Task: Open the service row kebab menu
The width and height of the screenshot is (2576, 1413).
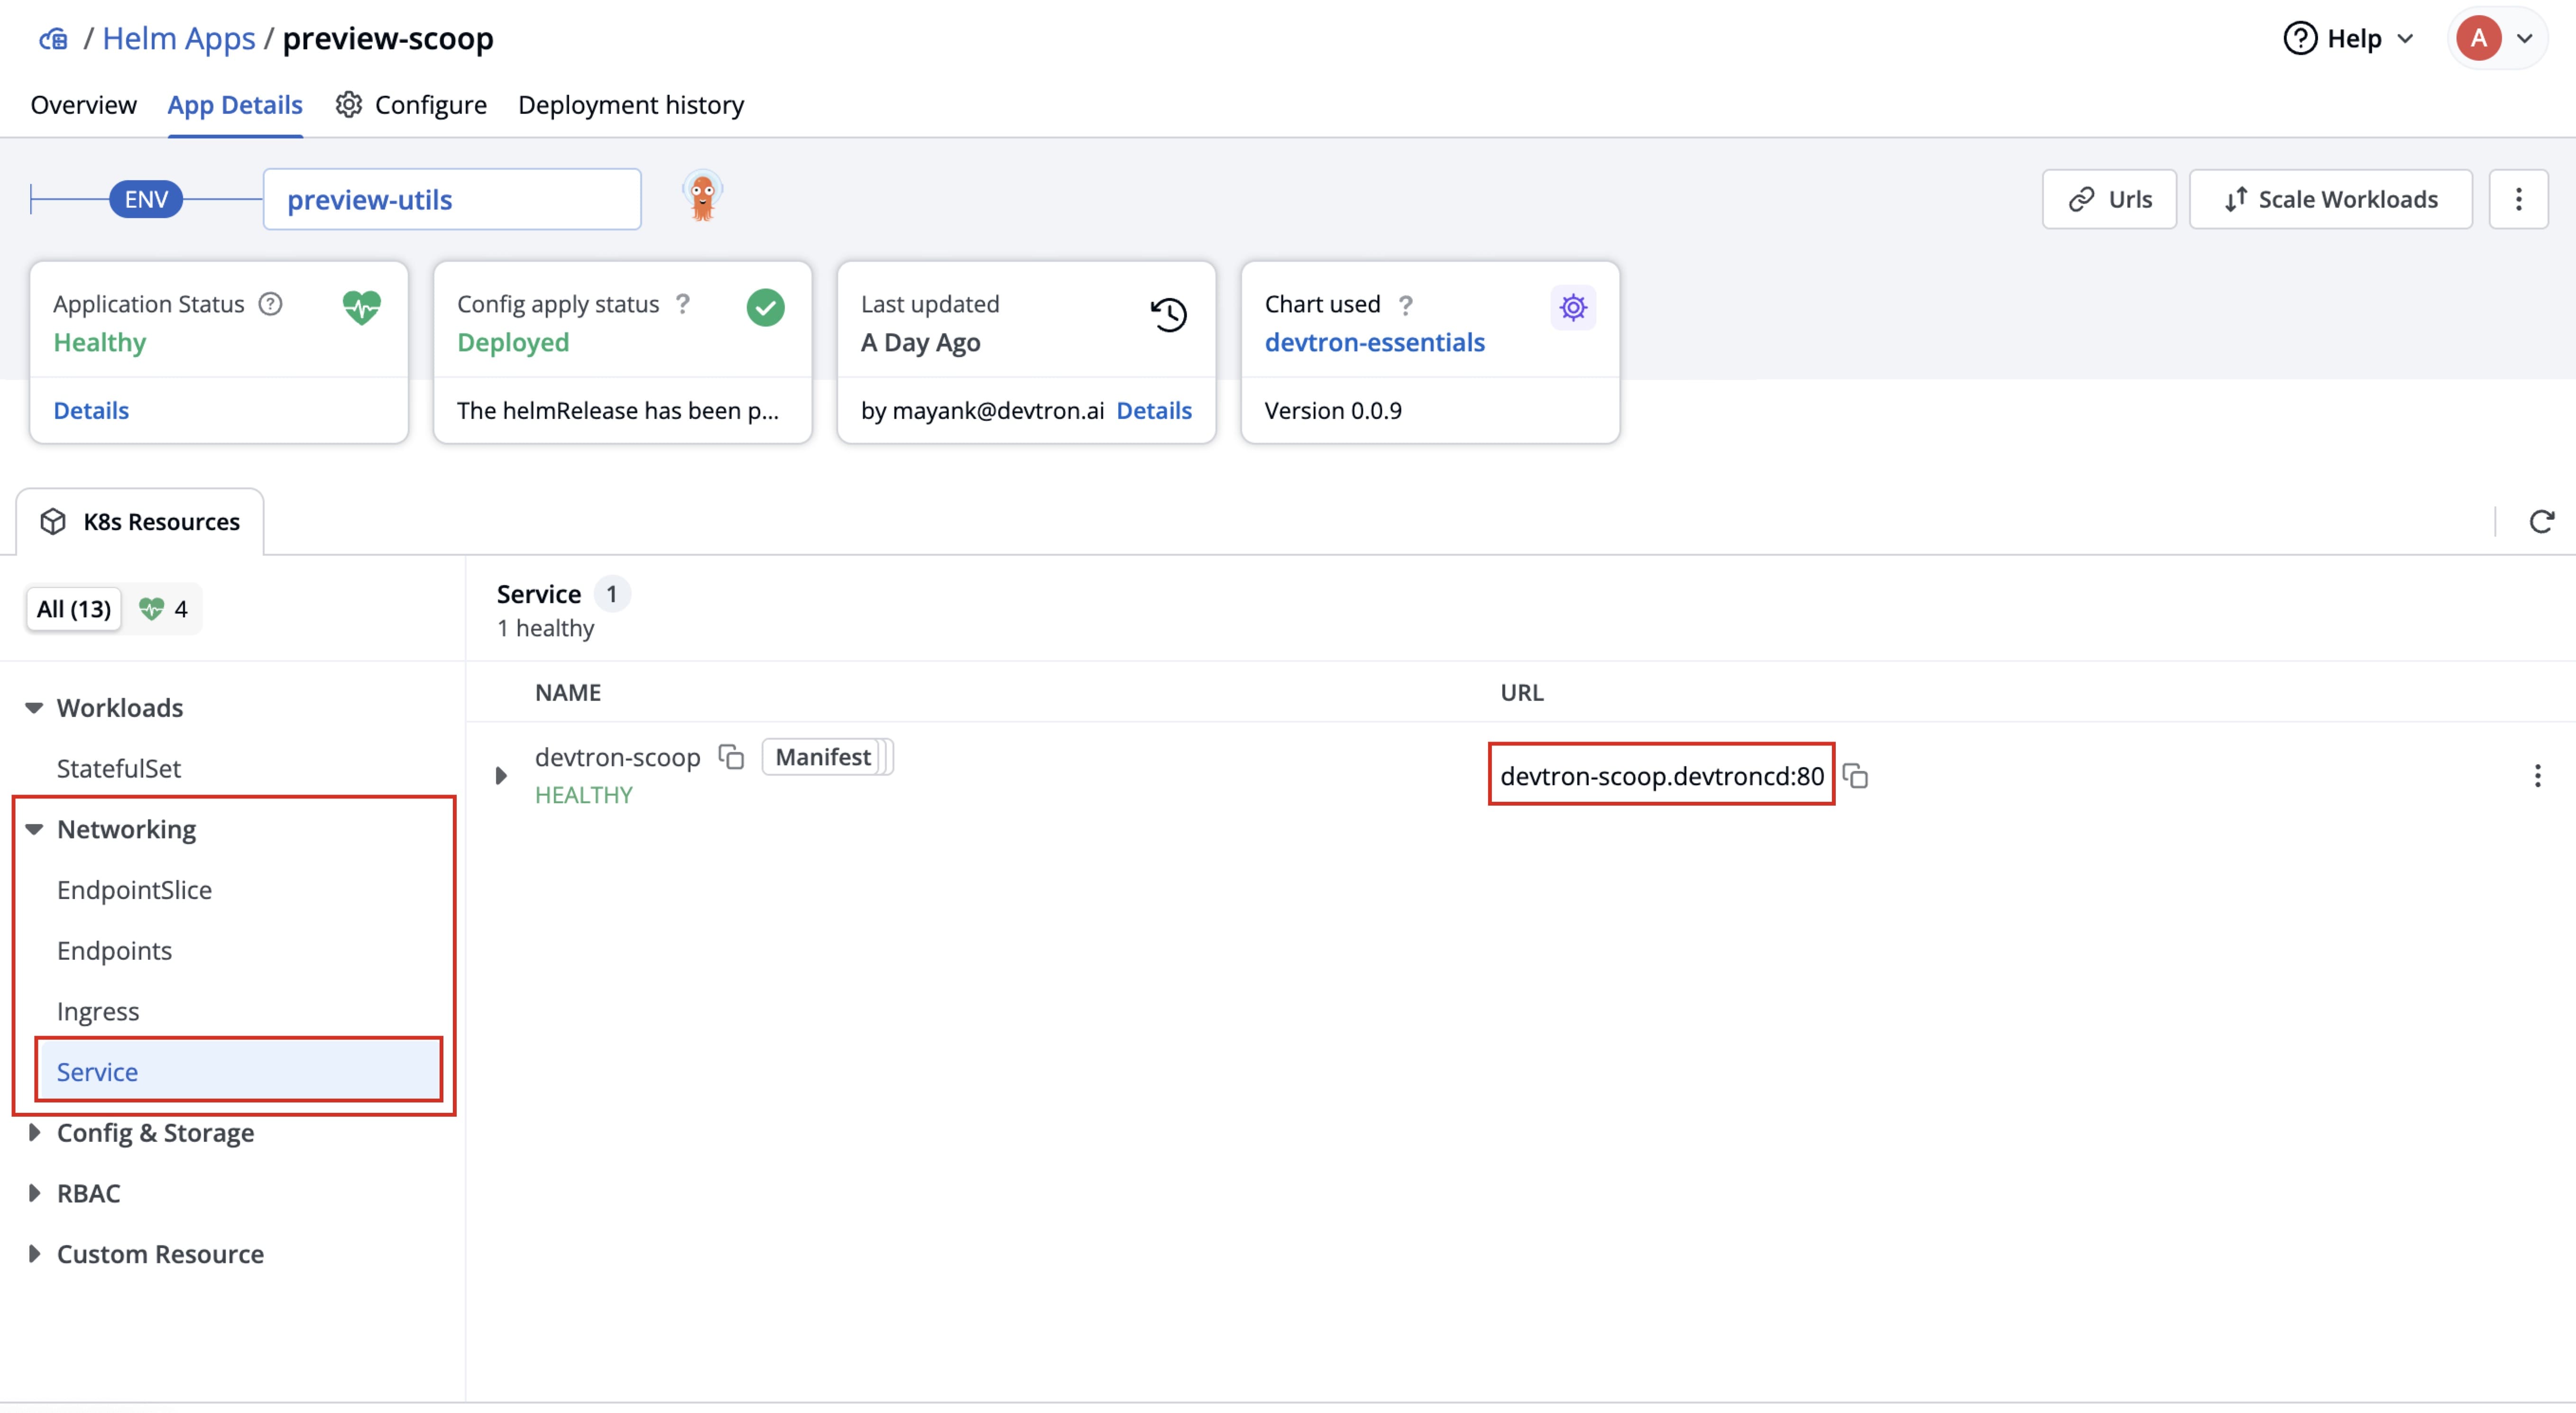Action: [2537, 775]
